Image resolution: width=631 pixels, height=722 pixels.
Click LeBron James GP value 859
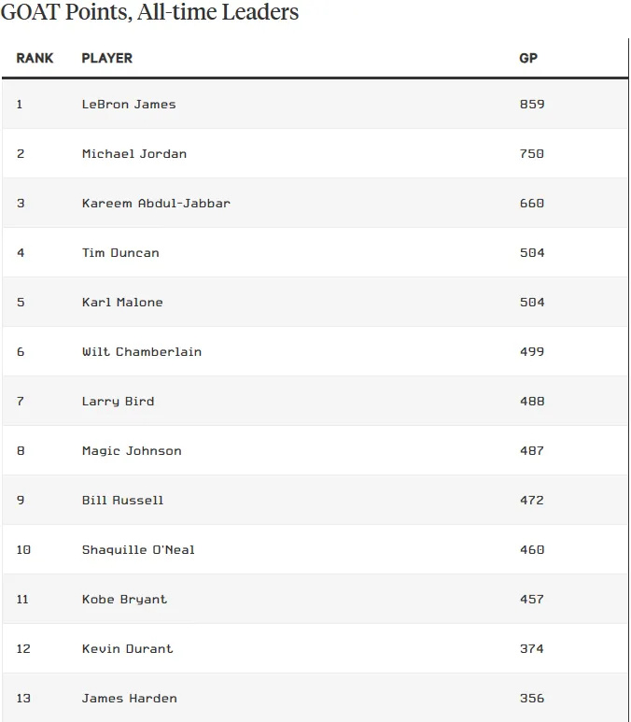click(532, 104)
